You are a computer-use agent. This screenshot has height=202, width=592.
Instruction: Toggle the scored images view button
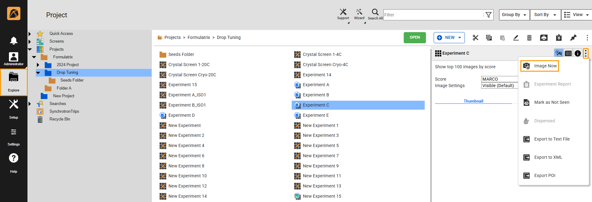click(x=558, y=53)
